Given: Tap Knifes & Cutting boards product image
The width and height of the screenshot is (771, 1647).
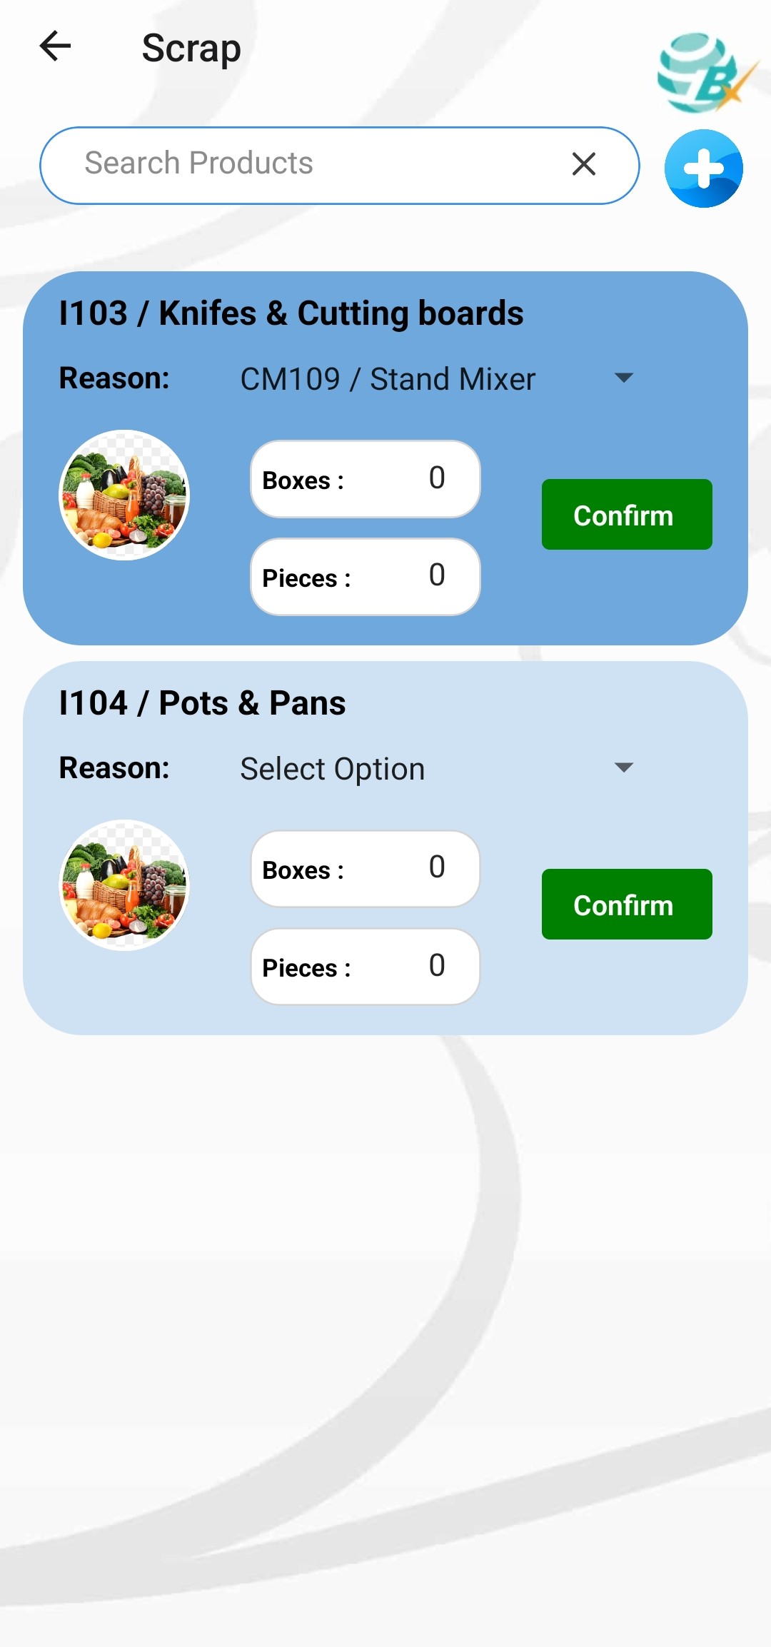Looking at the screenshot, I should (124, 495).
